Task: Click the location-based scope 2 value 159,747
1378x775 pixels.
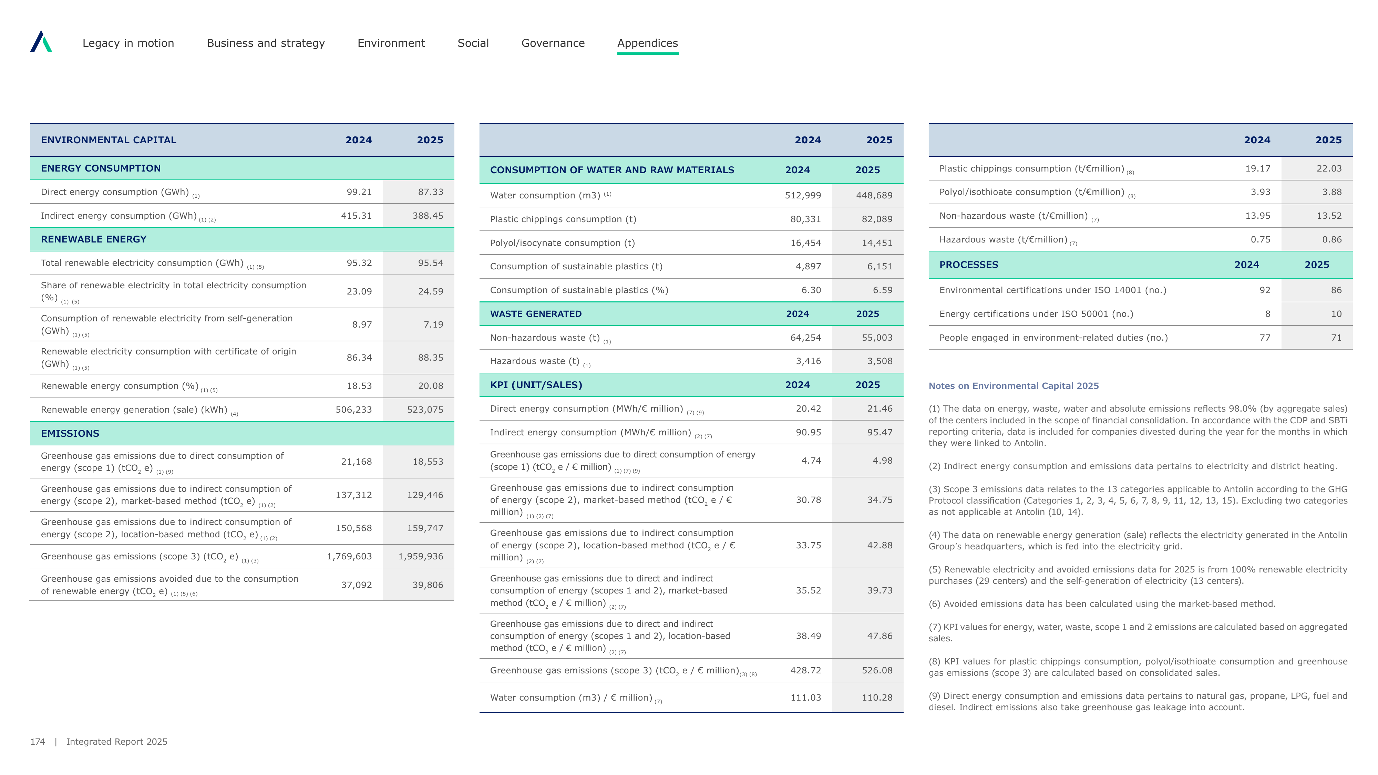Action: [x=425, y=528]
